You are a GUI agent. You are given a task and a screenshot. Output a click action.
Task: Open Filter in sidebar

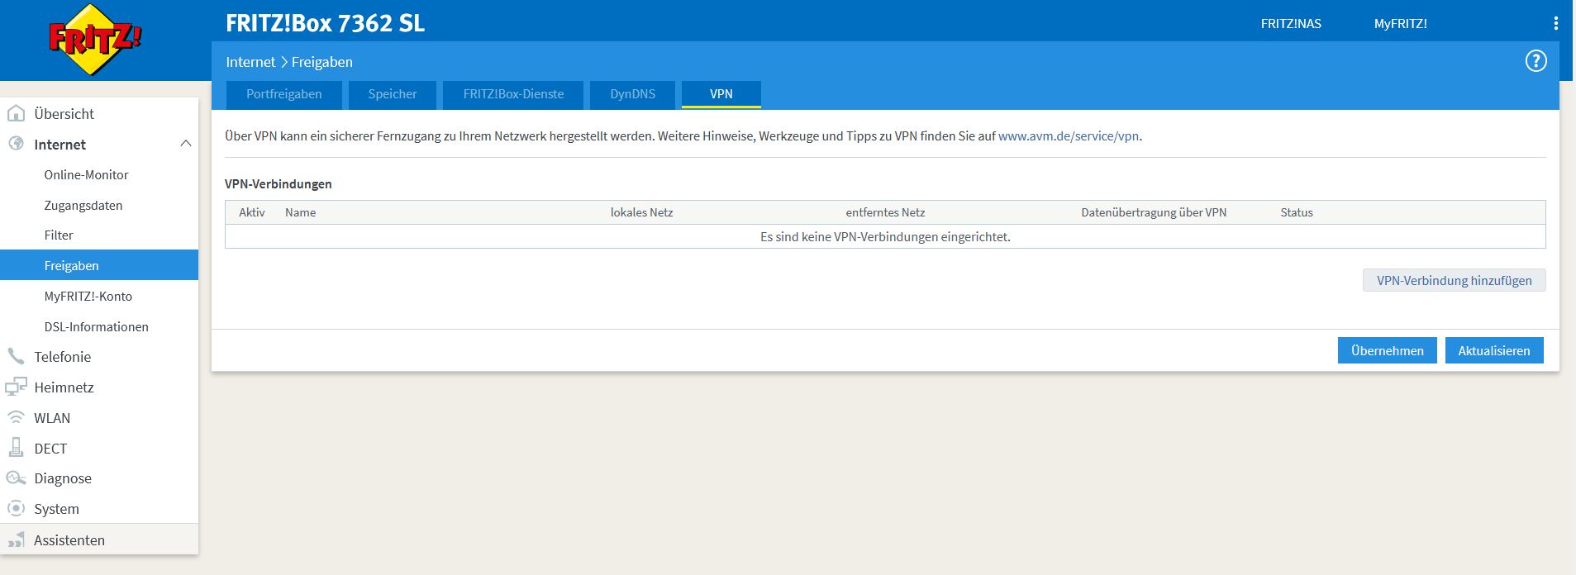click(x=59, y=235)
